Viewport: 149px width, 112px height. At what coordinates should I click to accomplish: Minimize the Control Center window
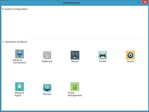coord(139,2)
